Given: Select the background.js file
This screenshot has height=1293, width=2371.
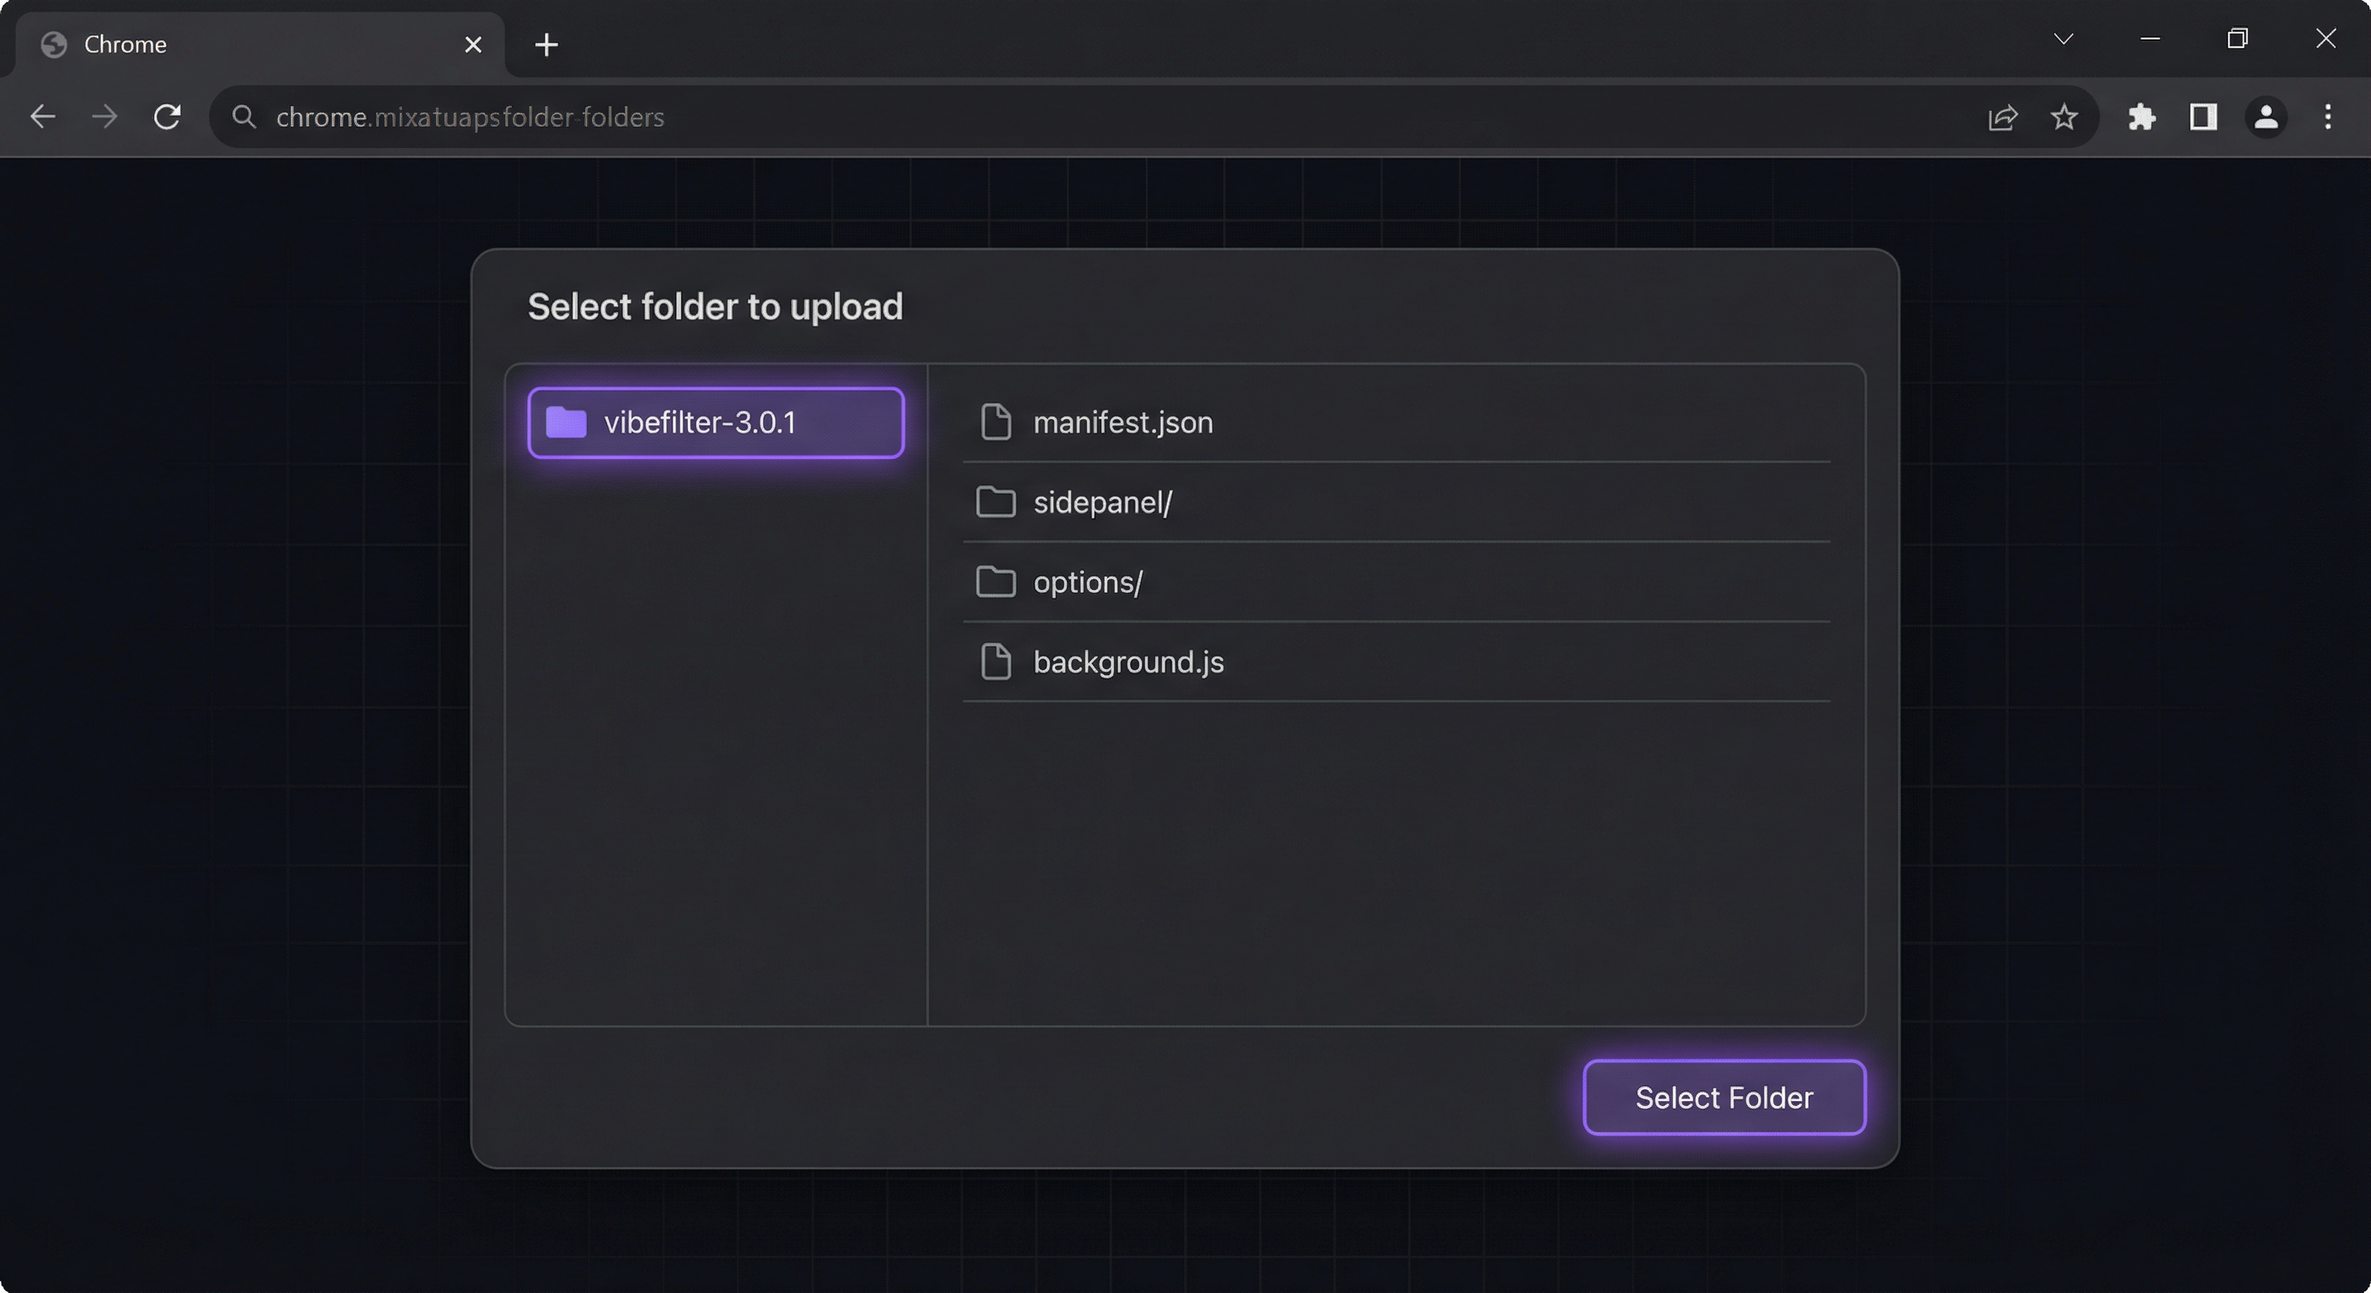Looking at the screenshot, I should coord(1127,662).
